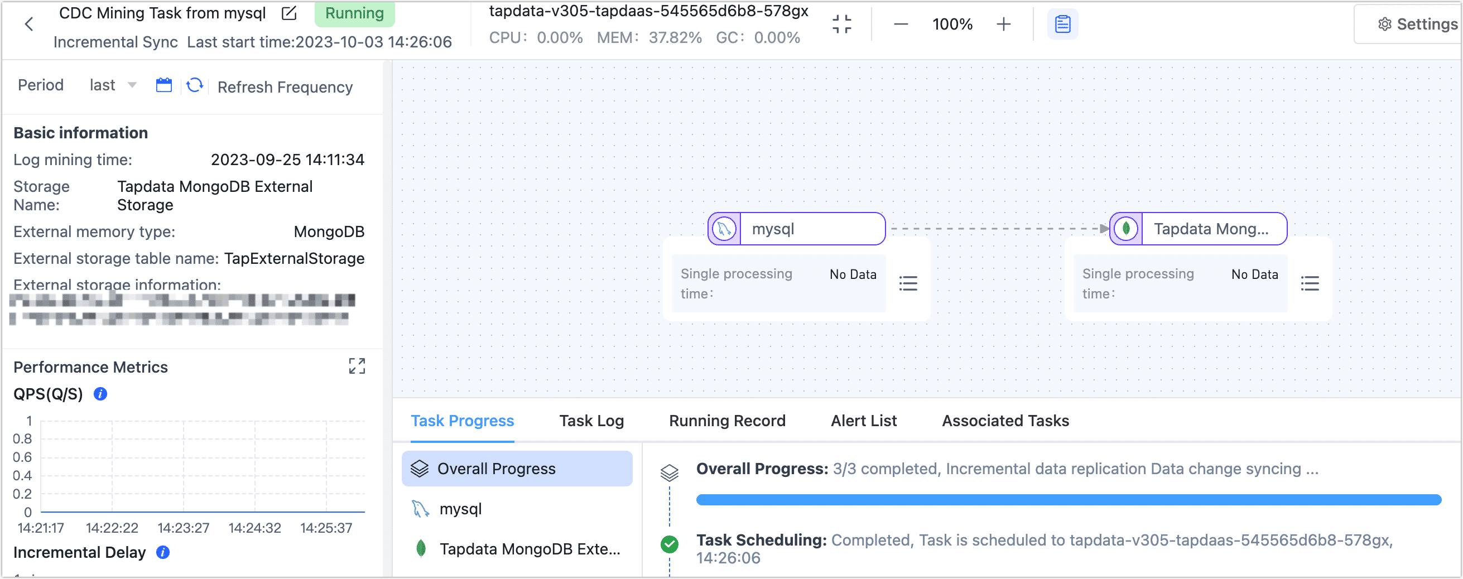Click the refresh icon beside Refresh Frequency
Screen dimensions: 1463x579
click(x=195, y=85)
